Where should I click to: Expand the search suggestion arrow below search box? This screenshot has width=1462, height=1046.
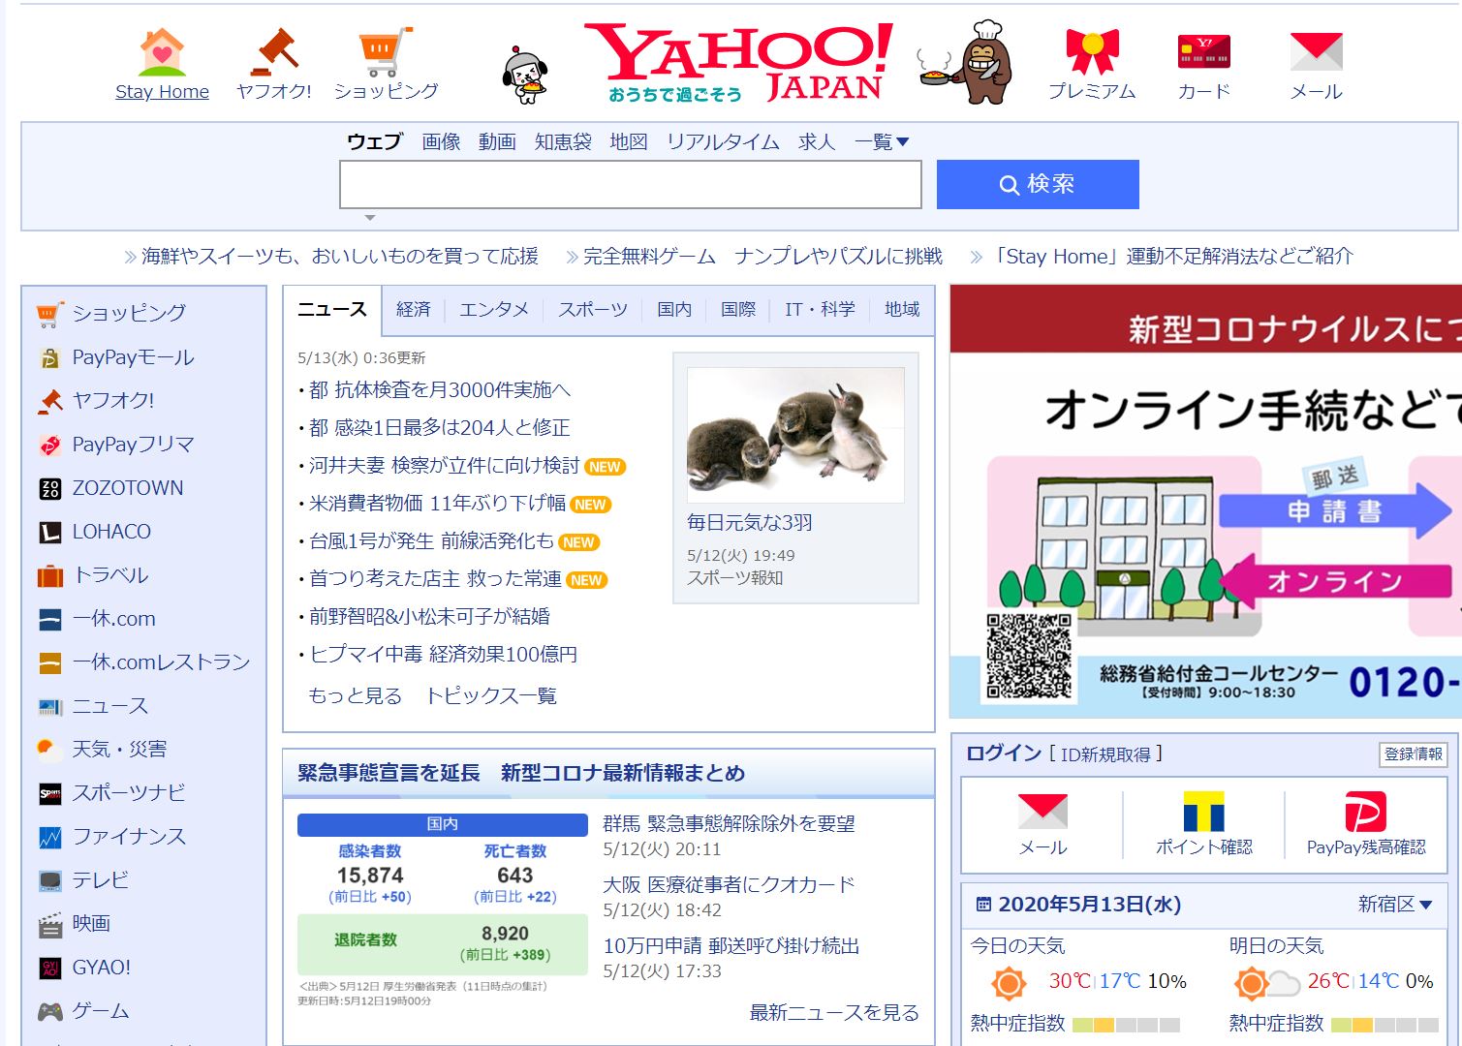click(x=369, y=218)
